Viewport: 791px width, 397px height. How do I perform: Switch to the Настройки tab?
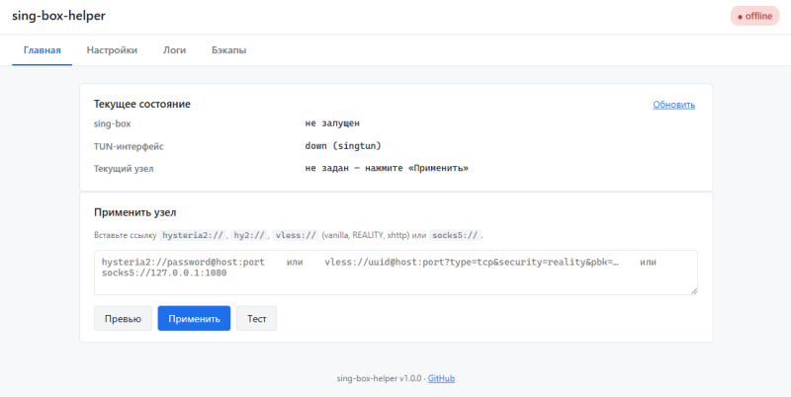coord(112,50)
